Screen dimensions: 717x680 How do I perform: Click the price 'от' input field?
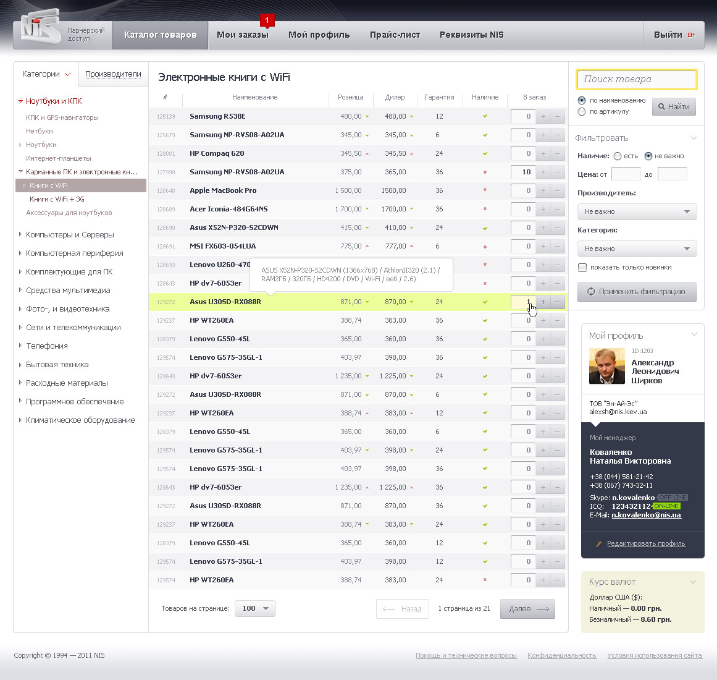click(626, 174)
